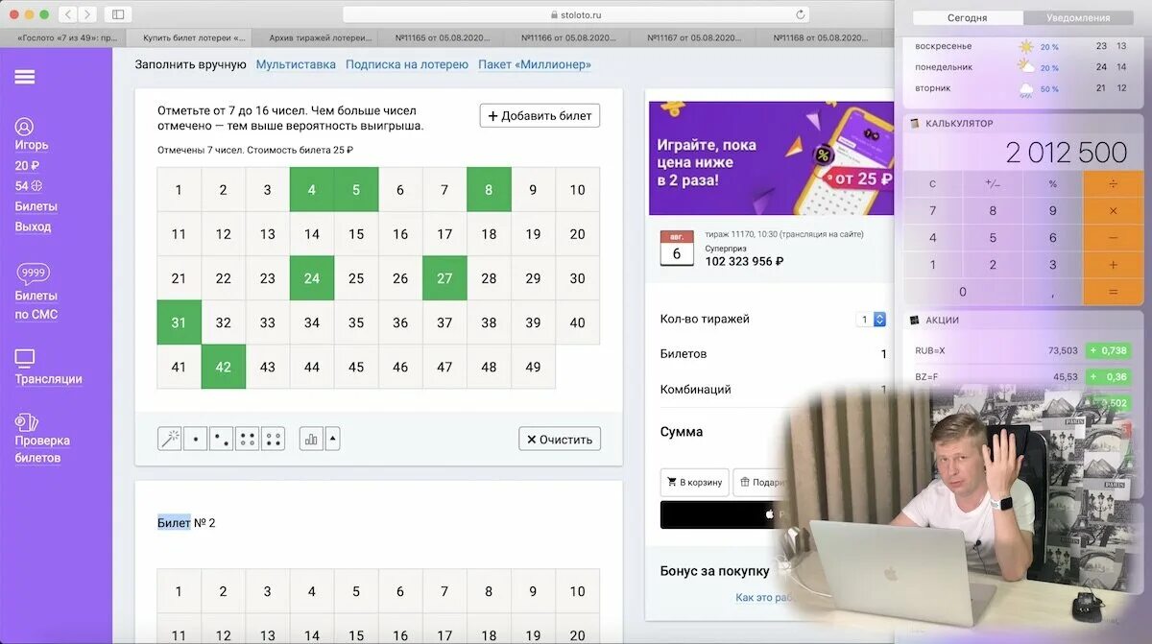Open the Сегодня tab in Notification Center
1152x644 pixels.
967,17
